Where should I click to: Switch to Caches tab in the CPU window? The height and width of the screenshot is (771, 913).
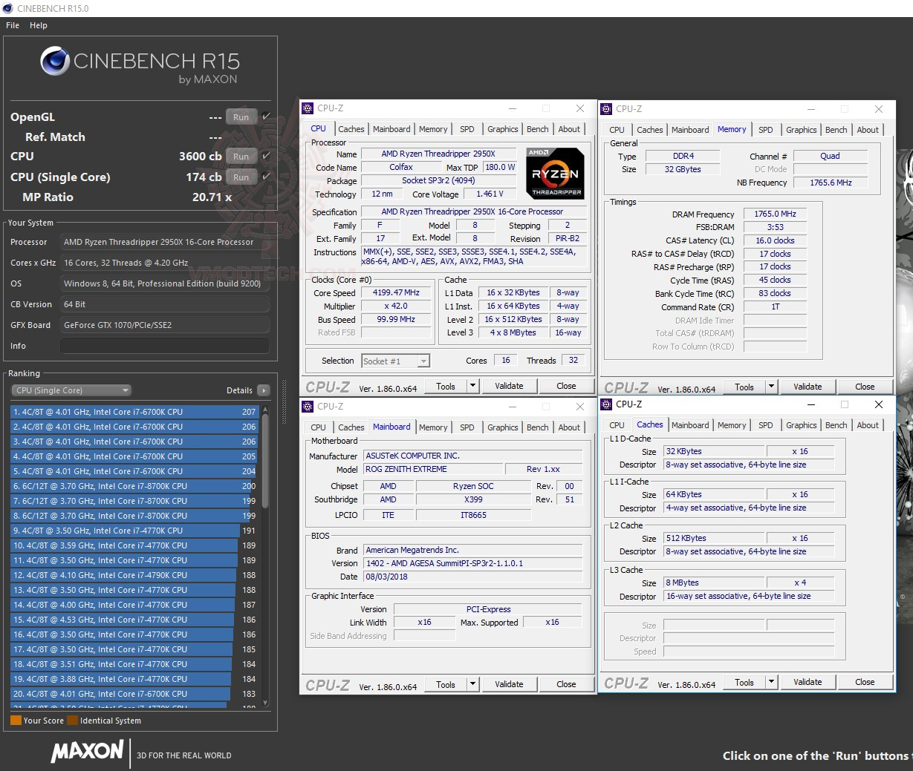click(351, 129)
